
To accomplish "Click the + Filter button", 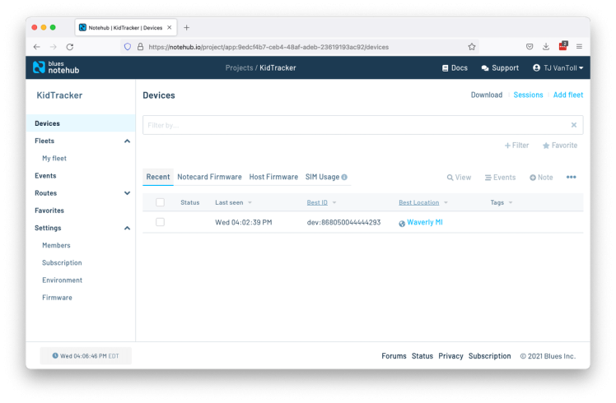I will click(x=516, y=146).
